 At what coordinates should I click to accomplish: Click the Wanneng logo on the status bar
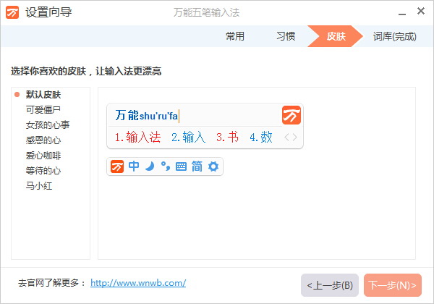pyautogui.click(x=117, y=166)
